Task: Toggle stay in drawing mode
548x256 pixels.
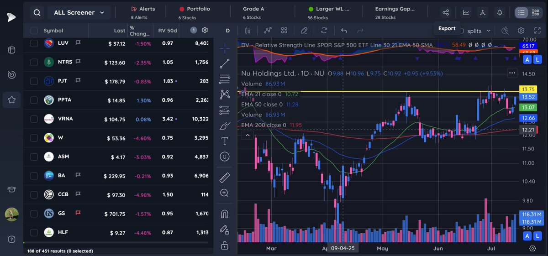Action: [x=224, y=230]
